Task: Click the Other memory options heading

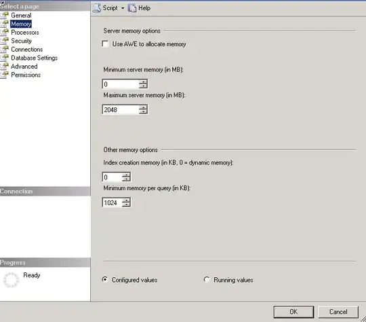Action: [131, 149]
